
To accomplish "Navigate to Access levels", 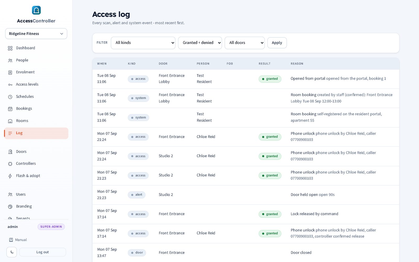I will [x=36, y=84].
